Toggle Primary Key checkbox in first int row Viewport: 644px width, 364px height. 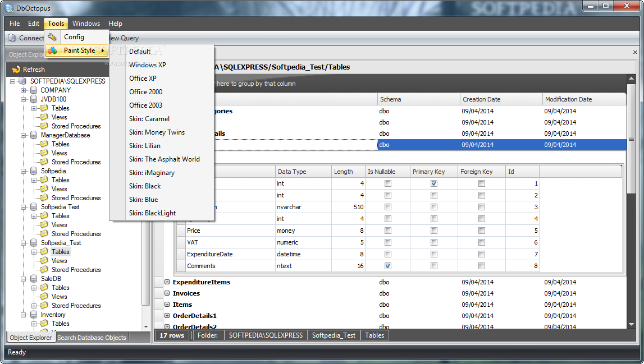coord(433,183)
